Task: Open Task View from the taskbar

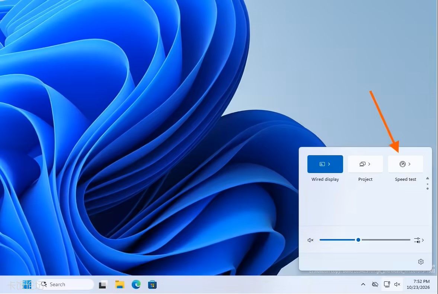Action: click(102, 284)
